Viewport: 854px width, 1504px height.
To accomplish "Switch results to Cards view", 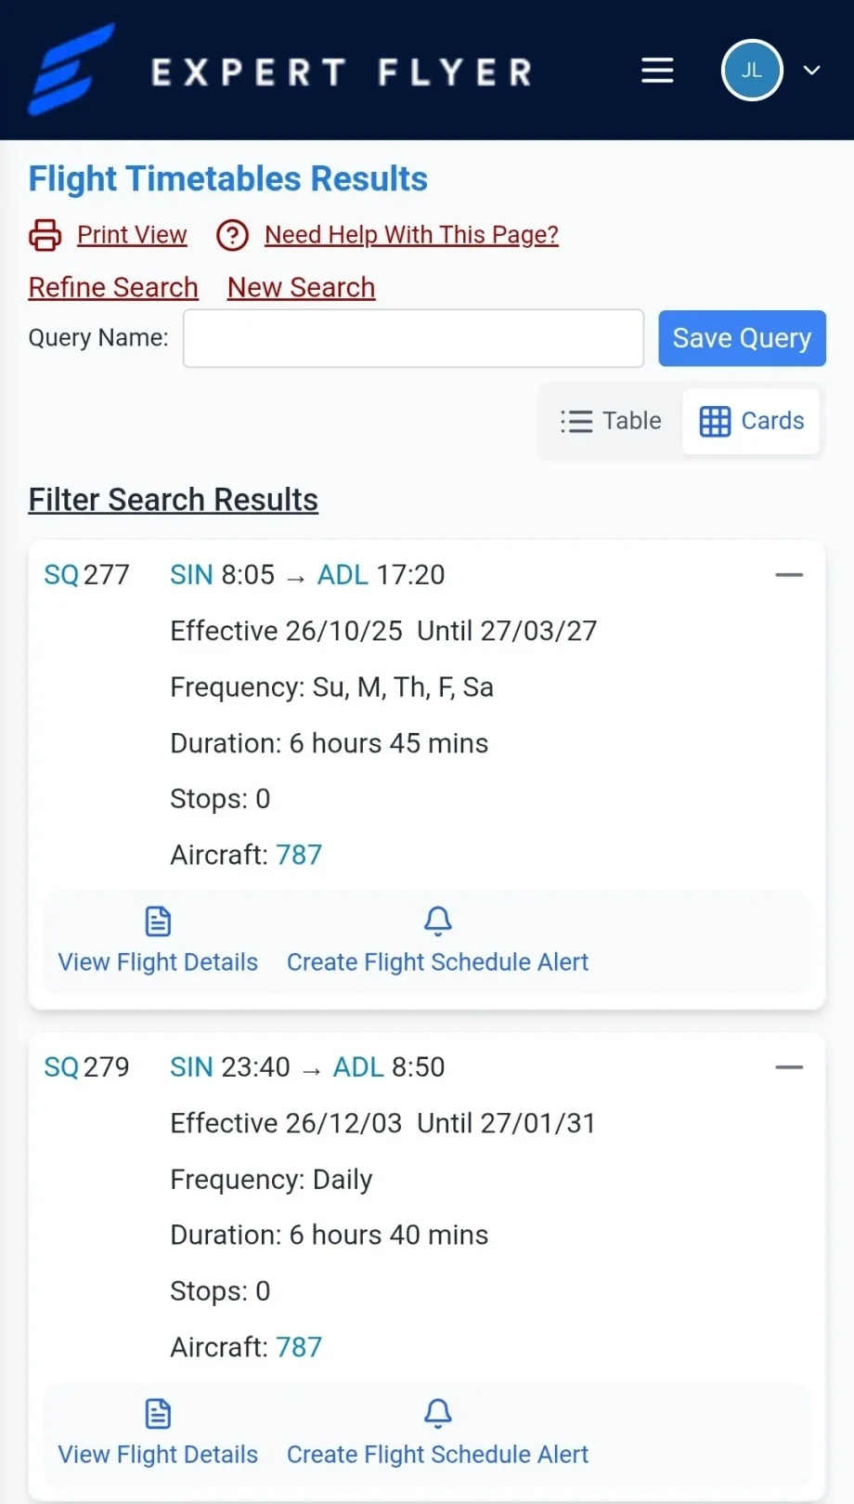I will [x=750, y=421].
